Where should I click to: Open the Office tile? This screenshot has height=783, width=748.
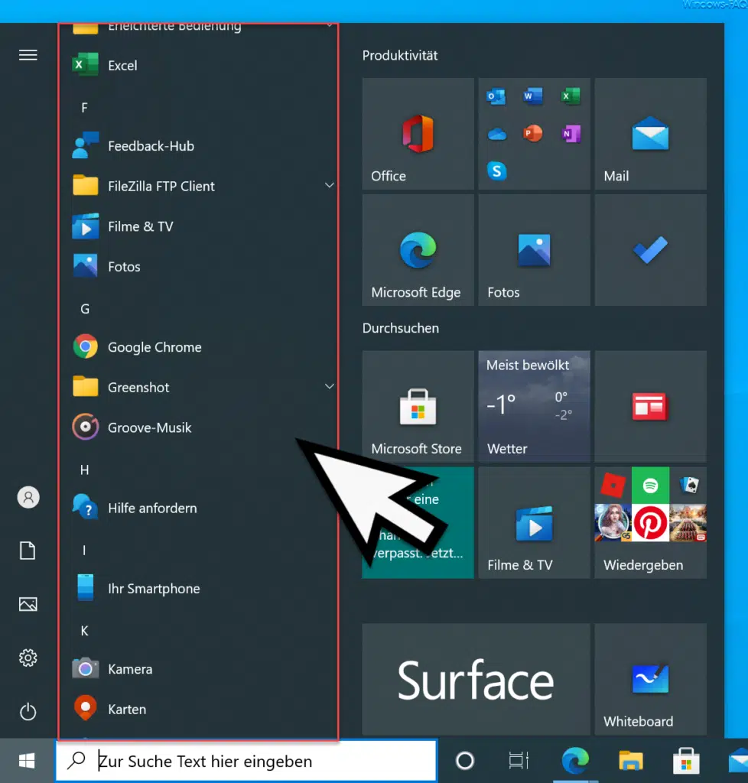[x=418, y=134]
